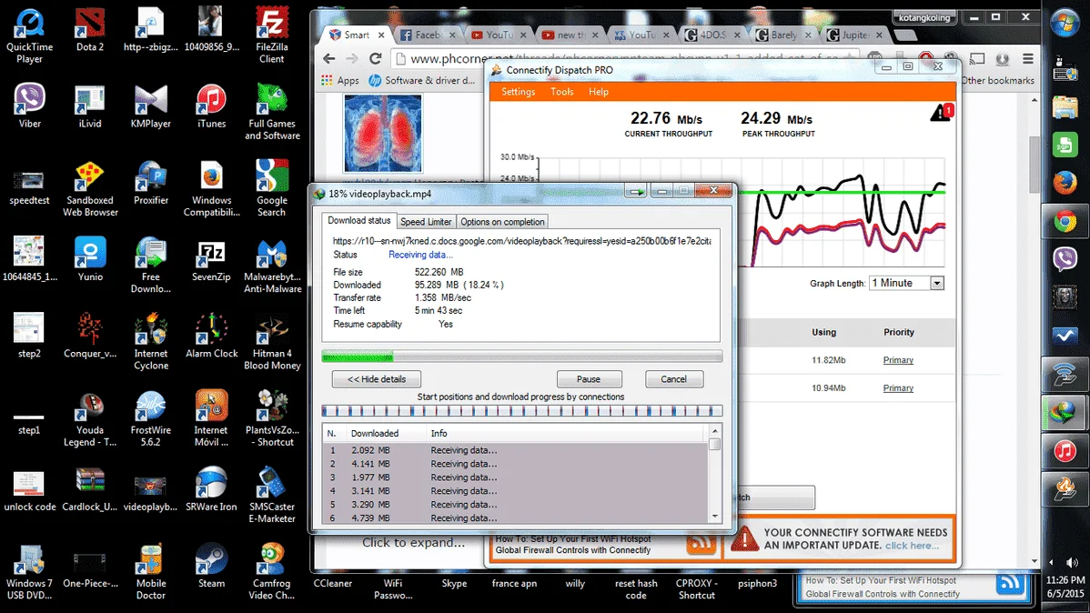Open FrostWire 5.6.2 desktop icon
1090x613 pixels.
tap(151, 418)
